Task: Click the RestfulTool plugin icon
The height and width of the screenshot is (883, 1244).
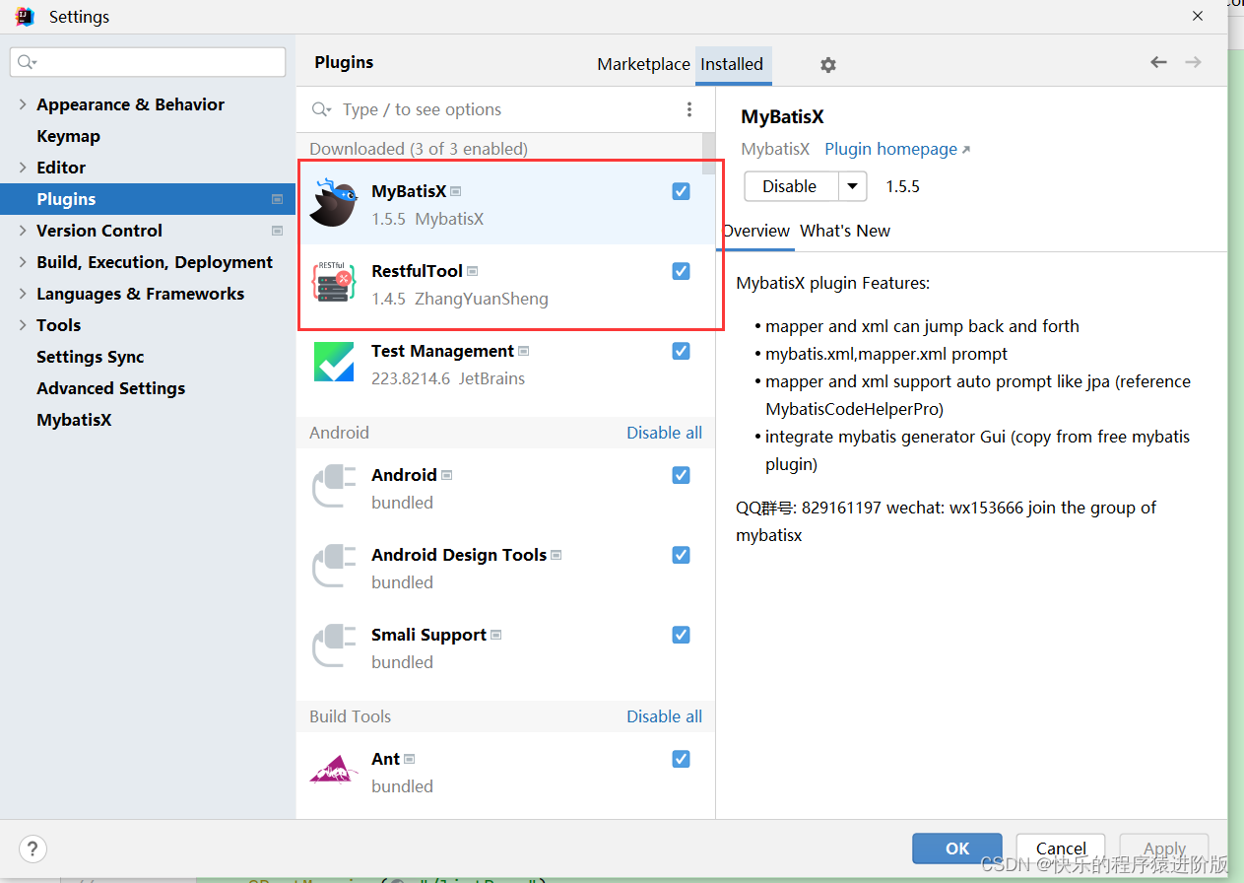Action: pos(334,283)
